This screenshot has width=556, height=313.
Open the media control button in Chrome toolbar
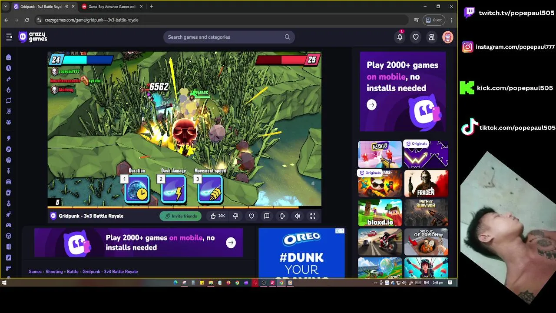(x=416, y=20)
